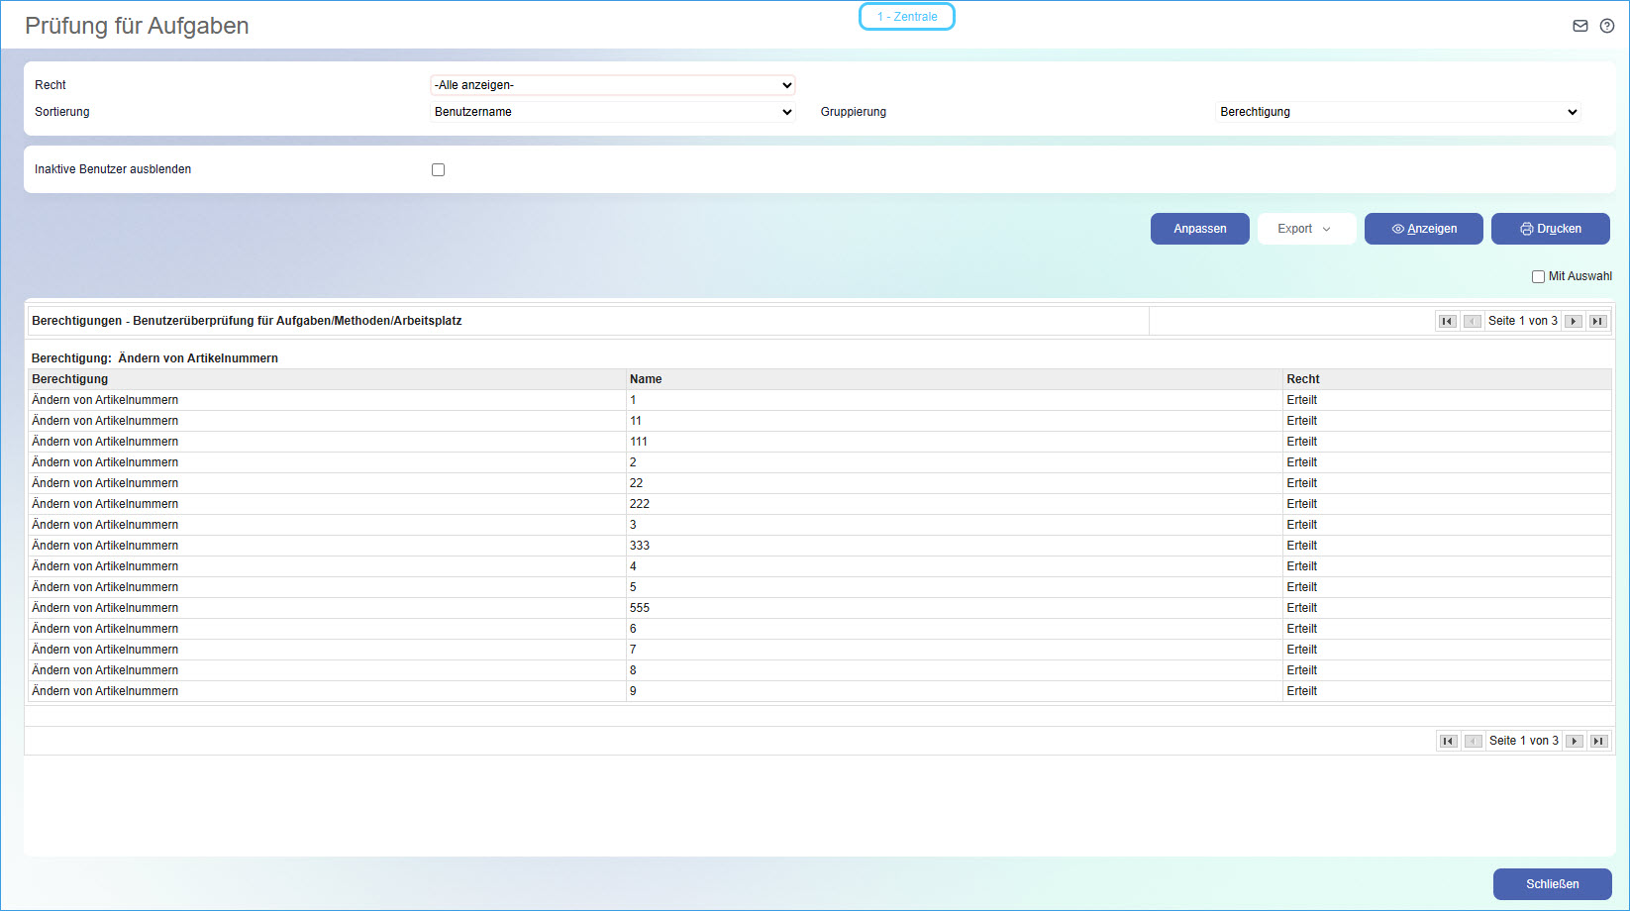Go to previous page in bottom pager
Viewport: 1630px width, 911px height.
(1473, 741)
